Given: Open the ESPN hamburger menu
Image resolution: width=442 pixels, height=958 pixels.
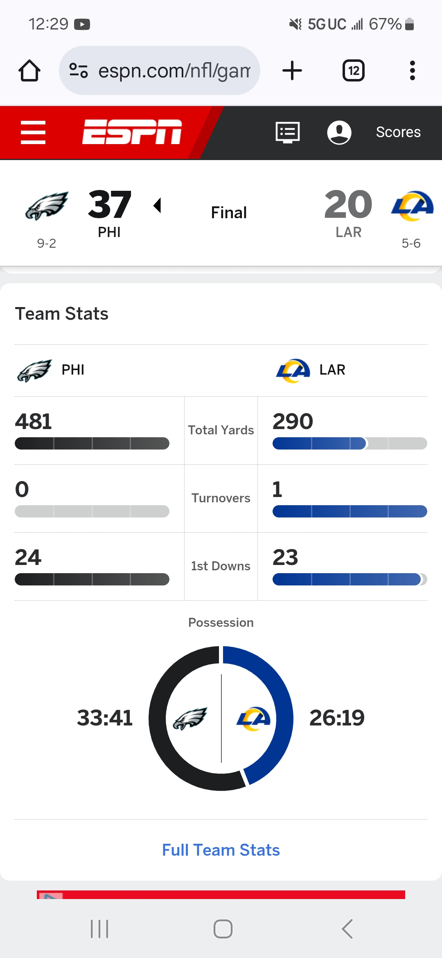Looking at the screenshot, I should click(33, 132).
